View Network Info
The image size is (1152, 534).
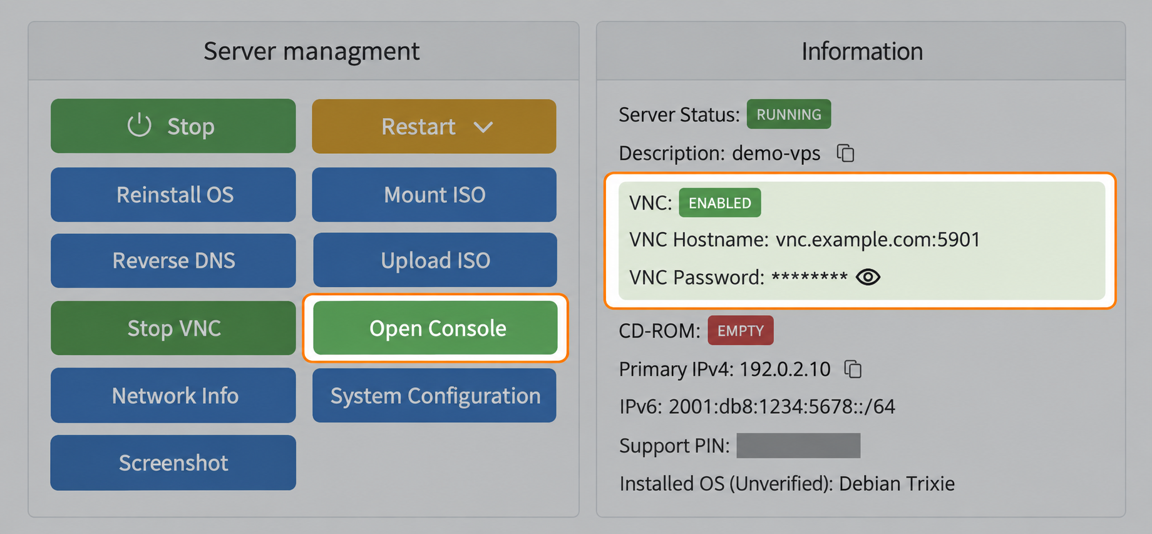tap(173, 395)
